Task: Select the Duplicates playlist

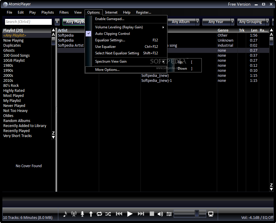Action: pyautogui.click(x=27, y=45)
